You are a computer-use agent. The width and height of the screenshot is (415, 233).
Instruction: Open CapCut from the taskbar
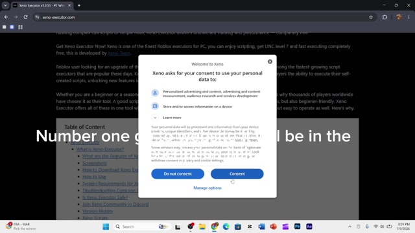(250, 227)
